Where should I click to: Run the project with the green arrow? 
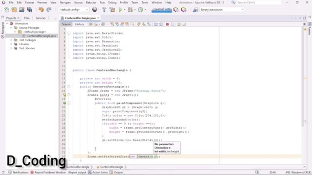120,10
